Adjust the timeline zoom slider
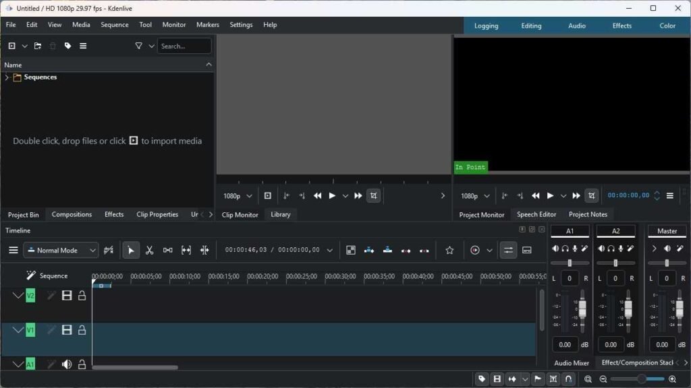This screenshot has width=691, height=388. click(x=641, y=379)
